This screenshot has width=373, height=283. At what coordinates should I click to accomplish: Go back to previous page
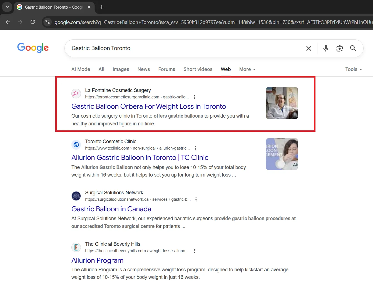click(8, 22)
